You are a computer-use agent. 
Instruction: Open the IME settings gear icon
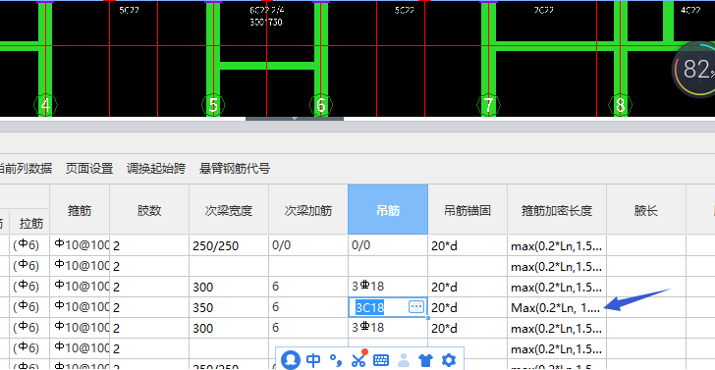tap(448, 360)
